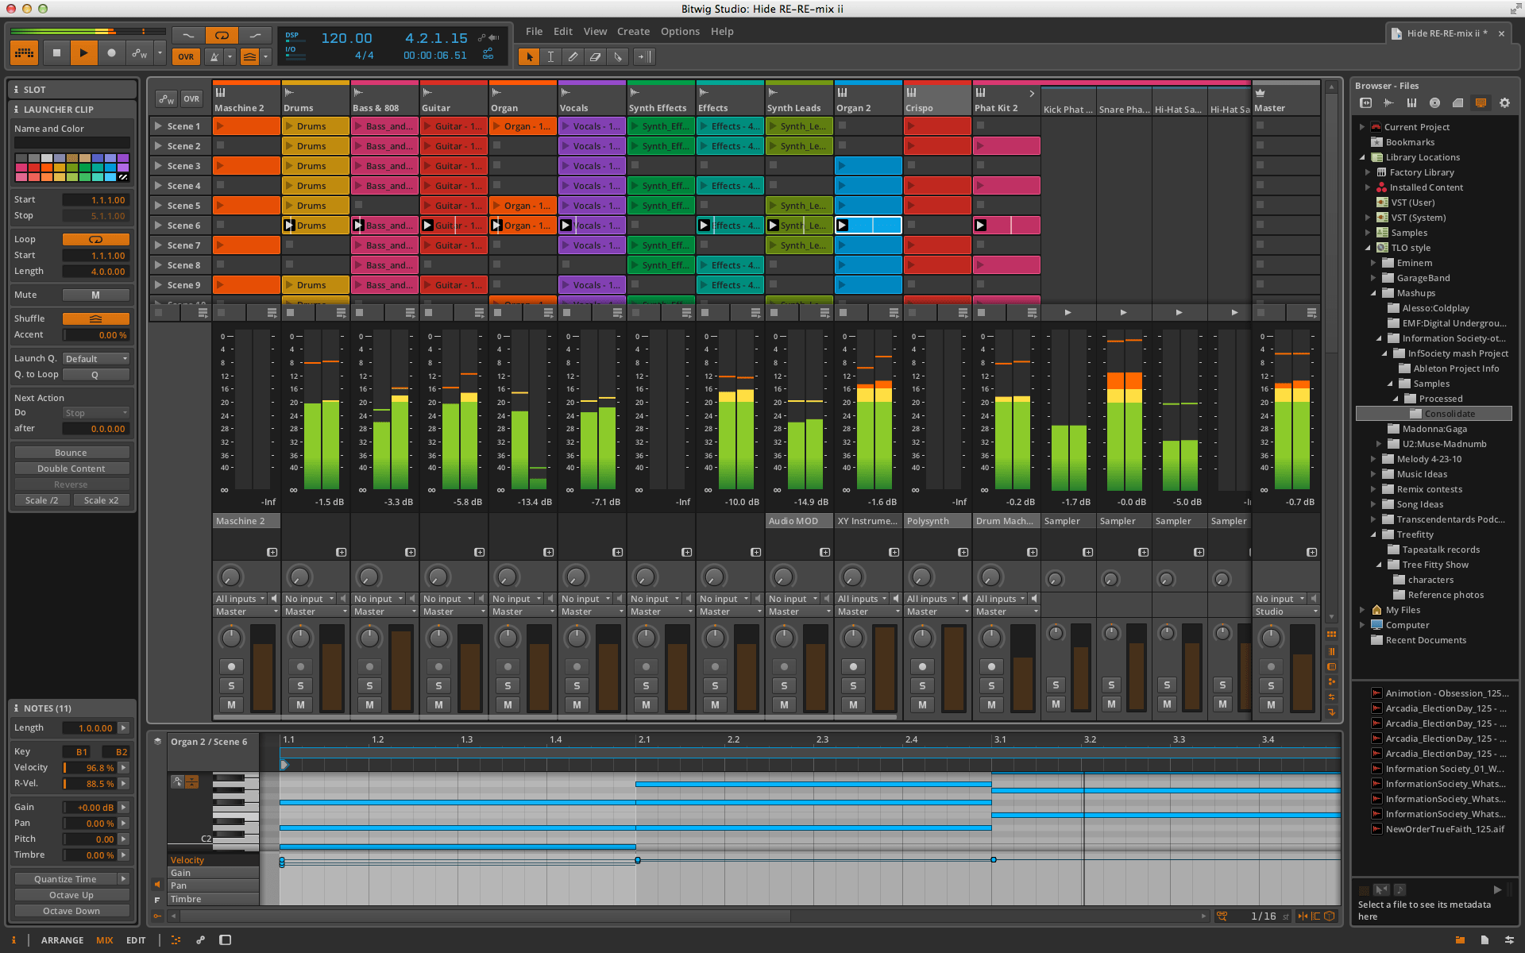This screenshot has height=953, width=1525.
Task: Click the waveform Samples browser icon
Action: coord(1388,102)
